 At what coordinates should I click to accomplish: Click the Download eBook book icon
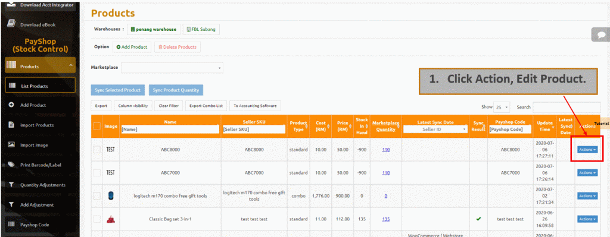point(11,23)
